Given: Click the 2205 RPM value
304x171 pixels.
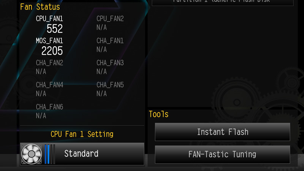Looking at the screenshot, I should click(x=52, y=51).
